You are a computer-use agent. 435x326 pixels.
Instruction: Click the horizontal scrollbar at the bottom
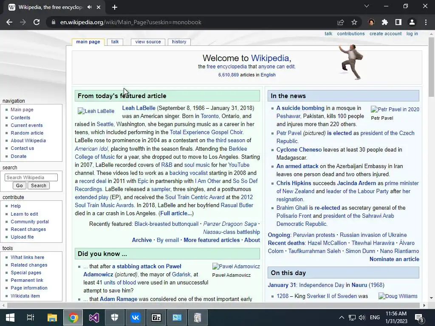tap(213, 306)
